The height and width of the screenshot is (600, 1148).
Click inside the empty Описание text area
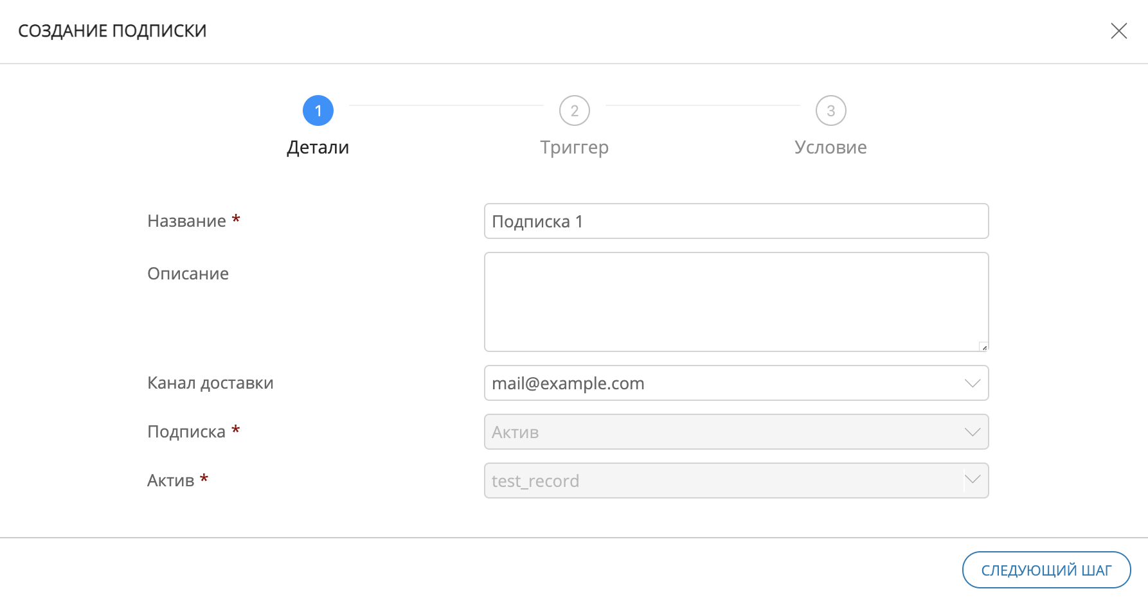(736, 301)
